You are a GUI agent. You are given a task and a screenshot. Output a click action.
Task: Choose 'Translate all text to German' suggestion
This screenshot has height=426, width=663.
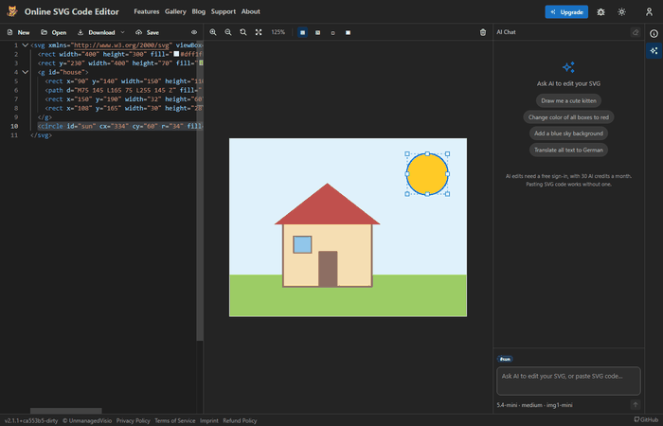(x=568, y=150)
